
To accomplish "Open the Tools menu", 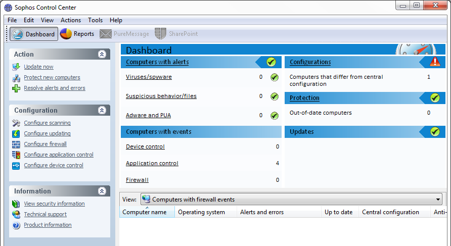I will (95, 20).
